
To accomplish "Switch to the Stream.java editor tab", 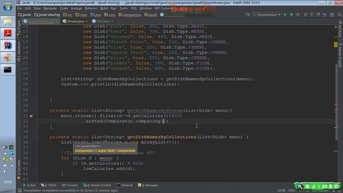I will [75, 21].
